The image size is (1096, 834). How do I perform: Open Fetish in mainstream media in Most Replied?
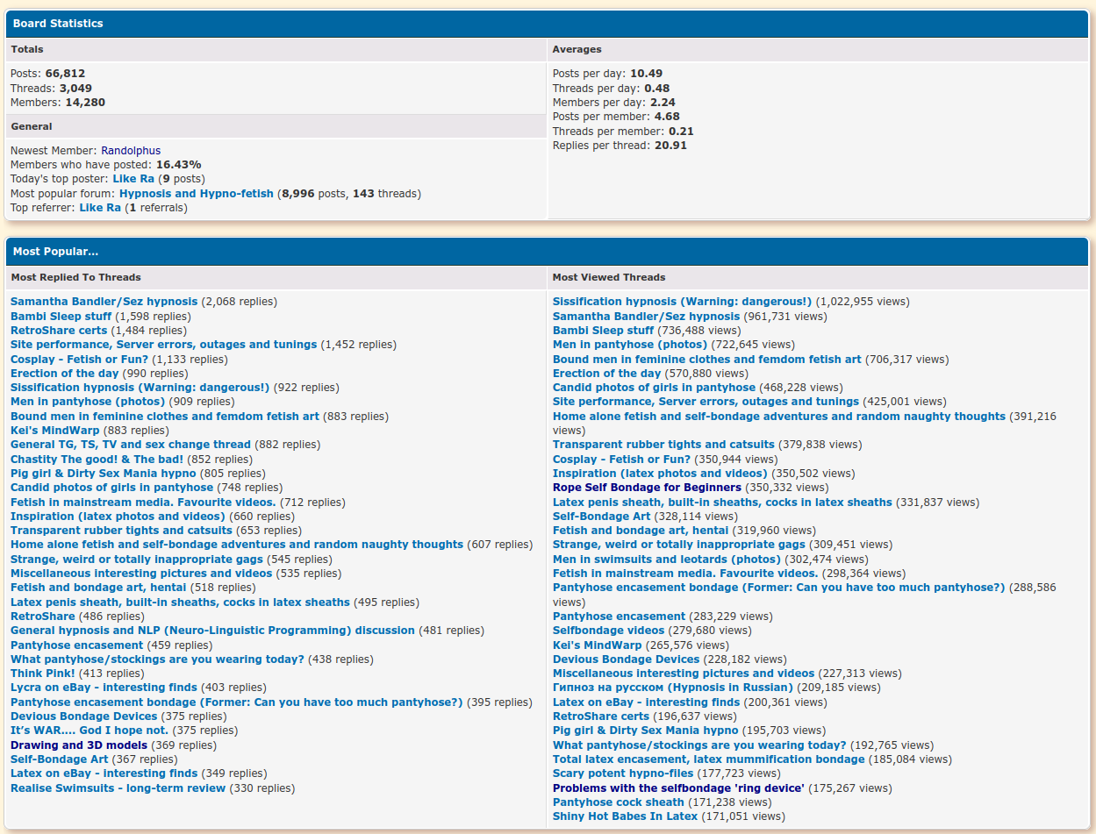pyautogui.click(x=143, y=503)
